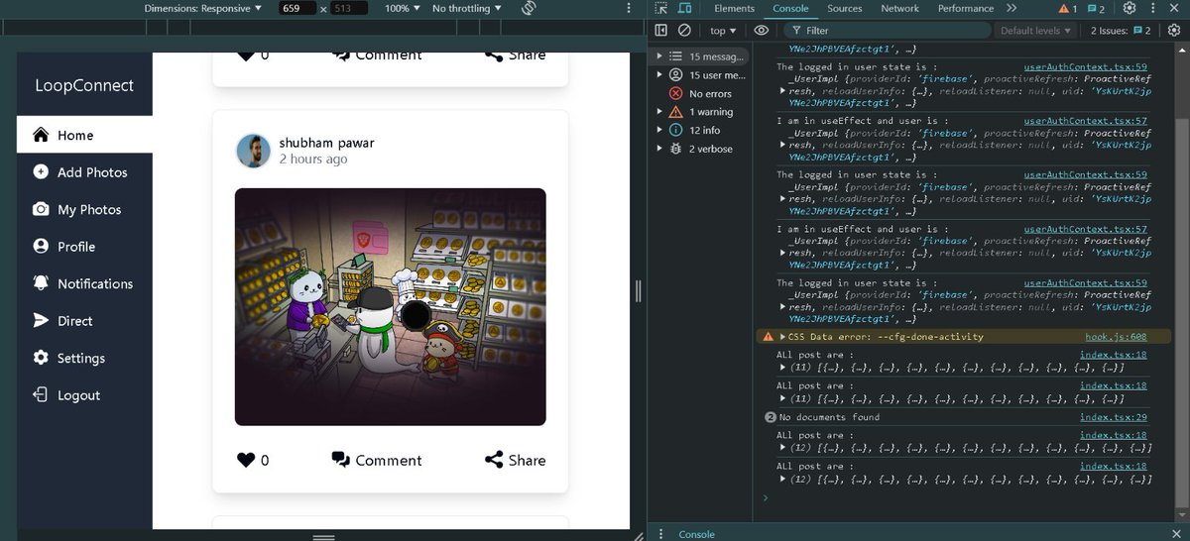
Task: Open Direct messages item
Action: [84, 321]
